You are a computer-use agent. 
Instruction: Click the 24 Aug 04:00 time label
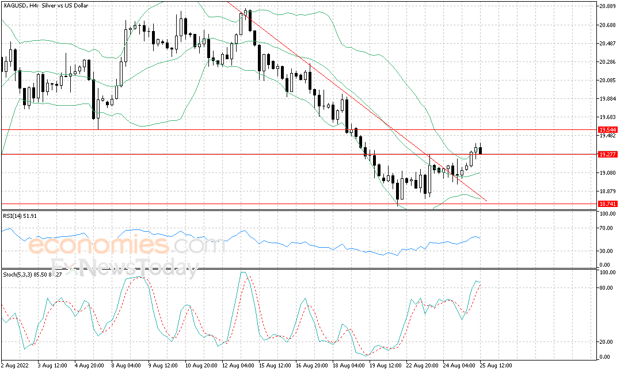(x=459, y=366)
